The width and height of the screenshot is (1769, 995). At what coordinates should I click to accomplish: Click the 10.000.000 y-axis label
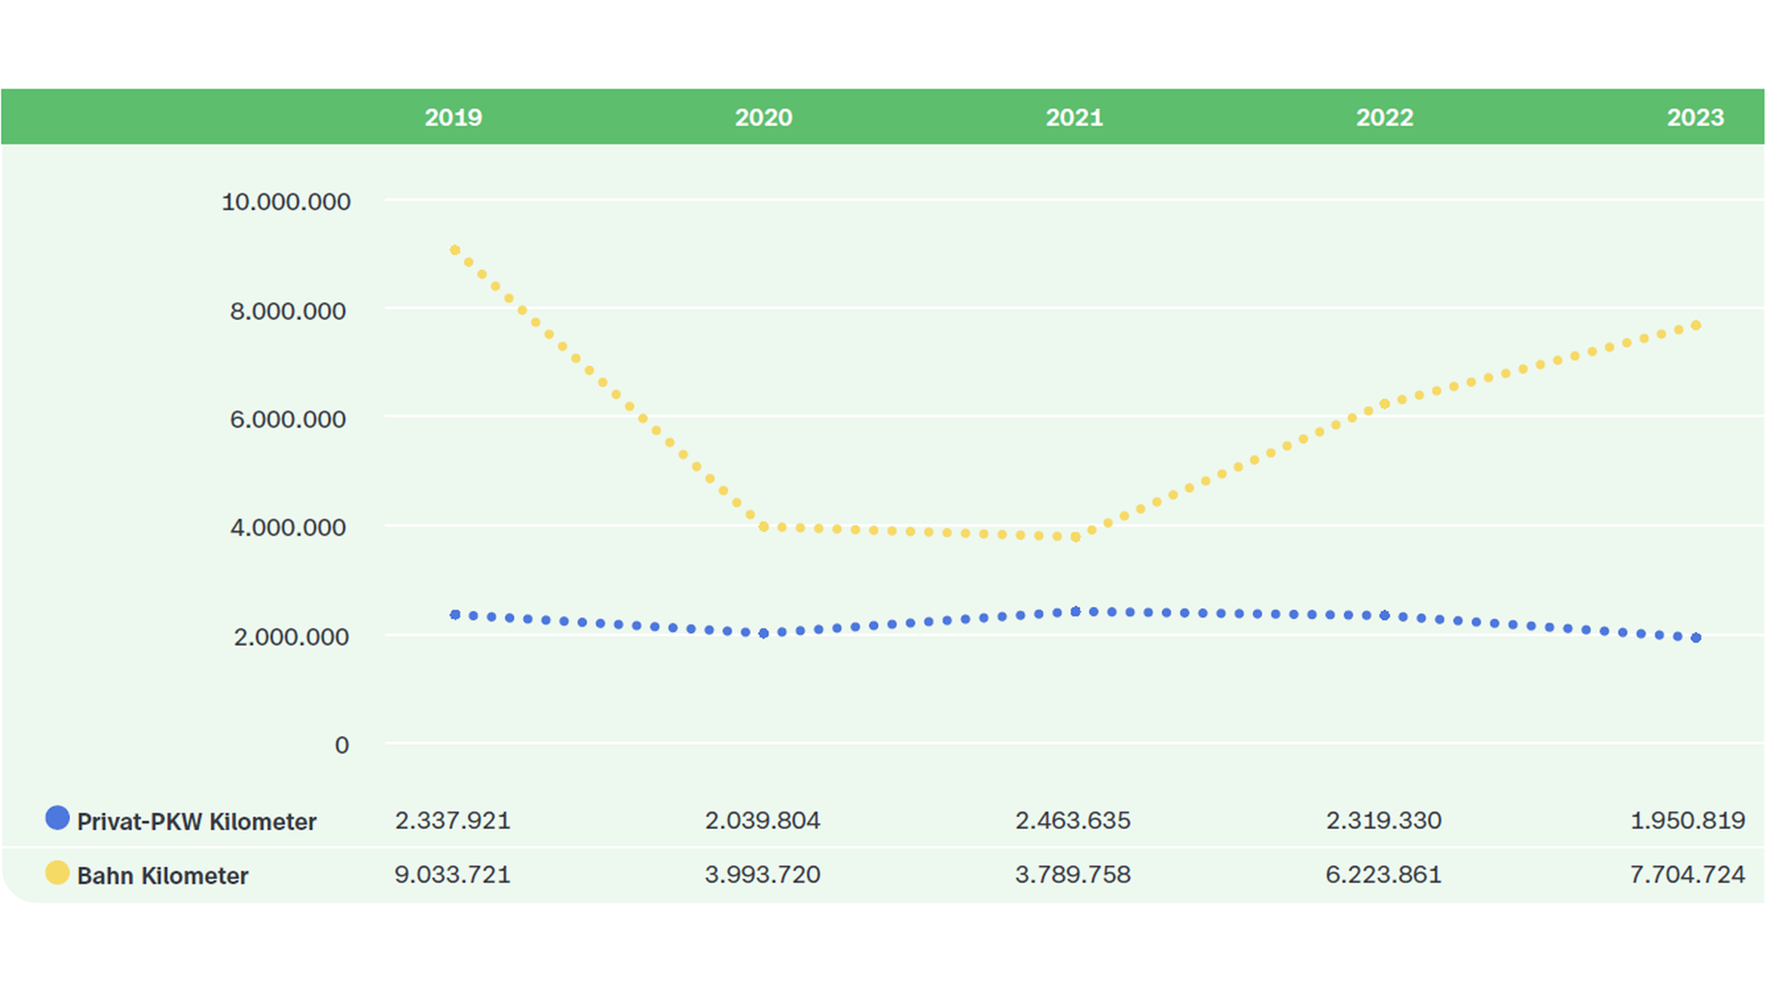pyautogui.click(x=286, y=202)
